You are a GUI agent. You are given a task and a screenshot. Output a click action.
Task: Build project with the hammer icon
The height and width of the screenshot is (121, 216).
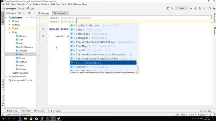[x=172, y=8]
